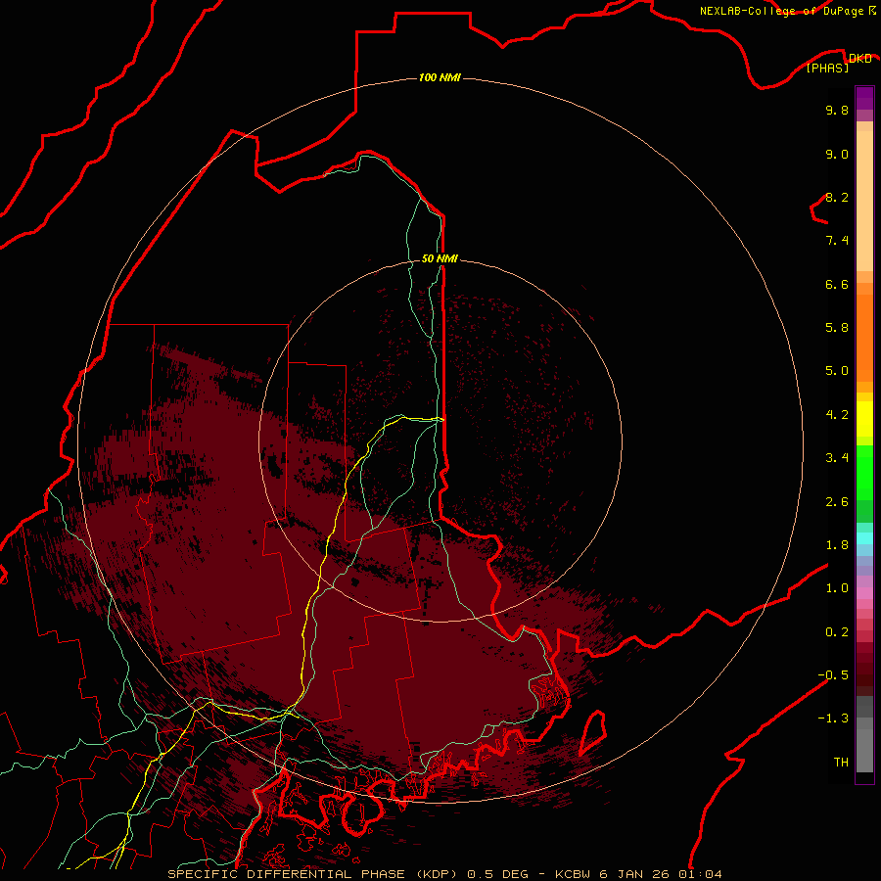Image resolution: width=881 pixels, height=881 pixels.
Task: Pick the pink band of the color scale
Action: coord(864,593)
